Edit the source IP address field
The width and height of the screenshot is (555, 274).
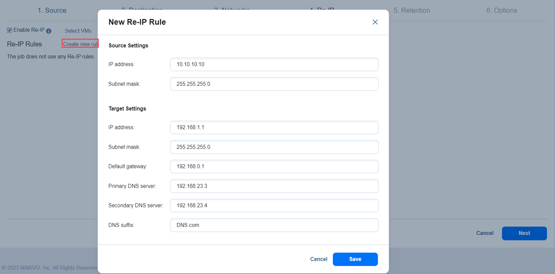274,64
